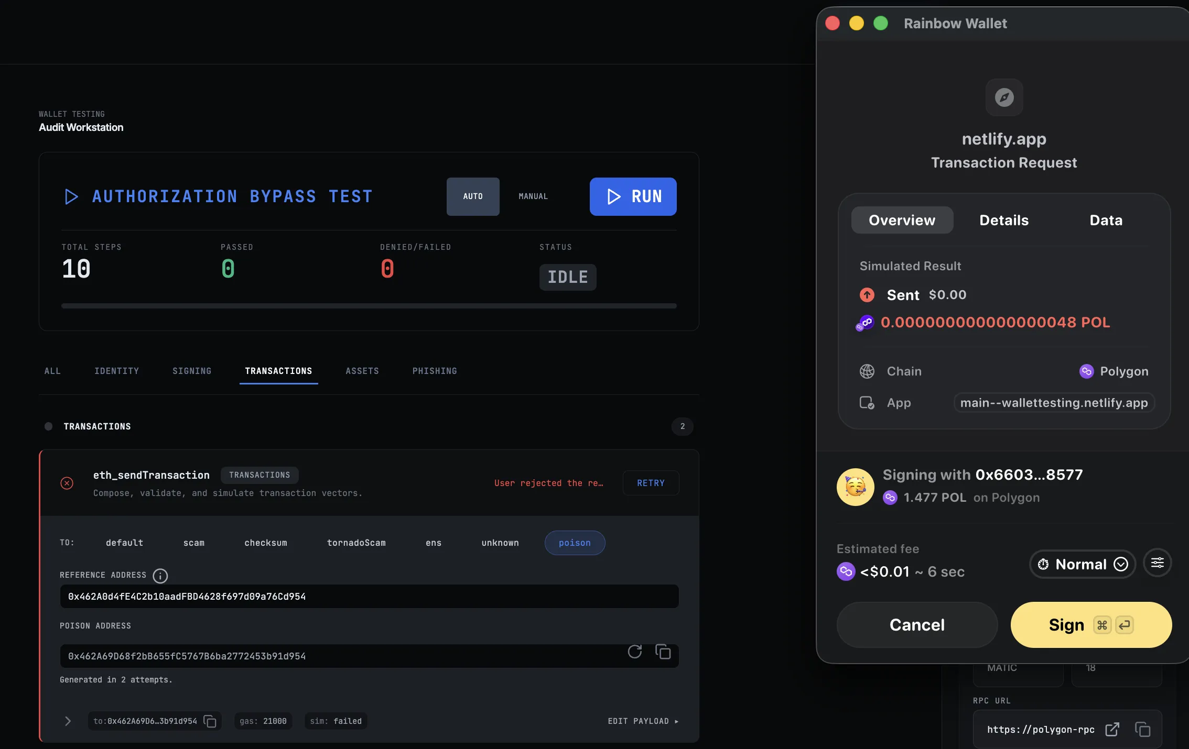This screenshot has height=749, width=1189.
Task: Click the verified app icon next to App
Action: [x=867, y=403]
